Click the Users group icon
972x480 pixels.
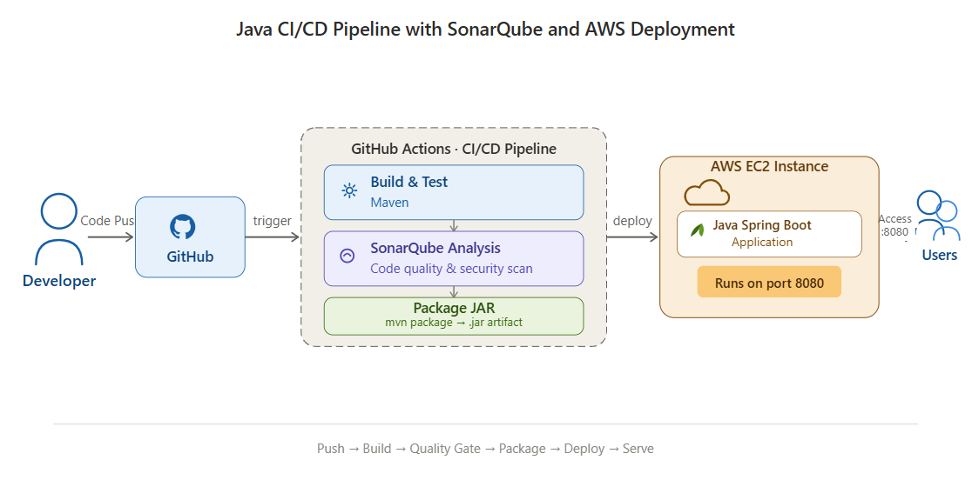tap(937, 215)
